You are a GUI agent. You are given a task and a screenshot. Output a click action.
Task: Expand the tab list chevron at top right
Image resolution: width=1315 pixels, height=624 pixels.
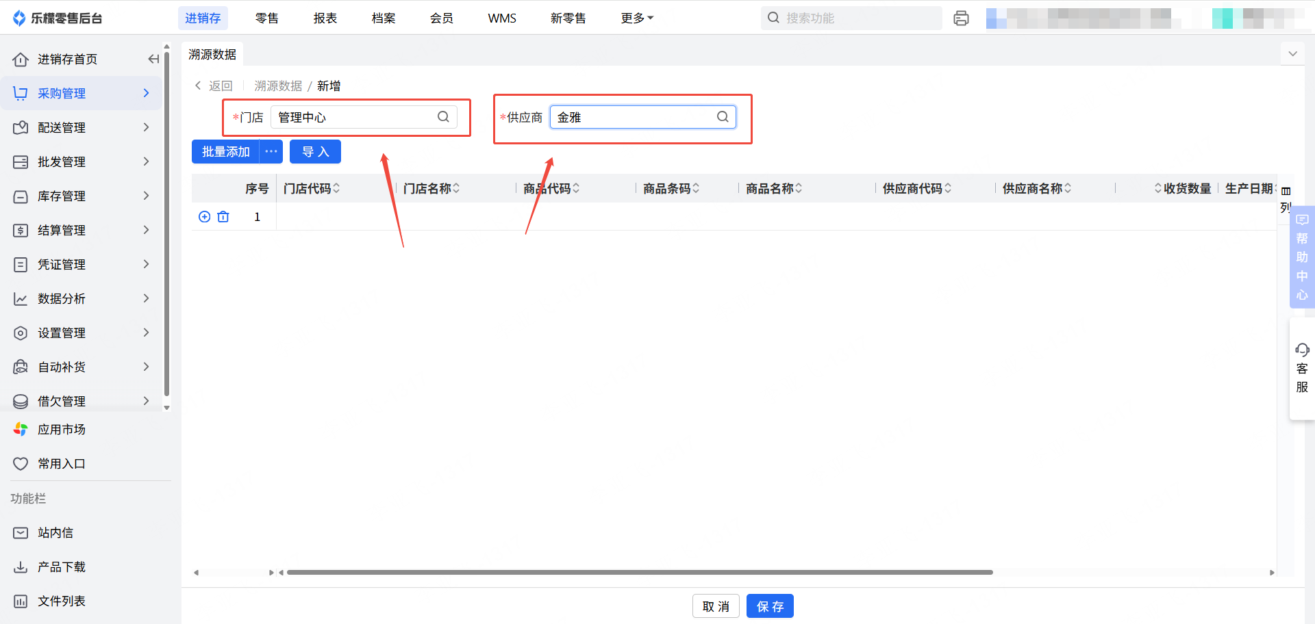coord(1292,54)
